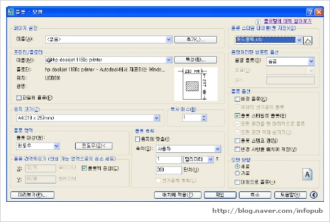The width and height of the screenshot is (330, 222).
Task: Open the printer name dropdown showing hp deskjet
Action: tap(169, 60)
